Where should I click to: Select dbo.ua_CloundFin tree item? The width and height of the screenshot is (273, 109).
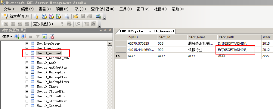51,91
